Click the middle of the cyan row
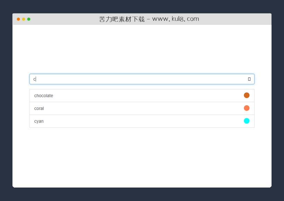The image size is (284, 201). coord(142,121)
